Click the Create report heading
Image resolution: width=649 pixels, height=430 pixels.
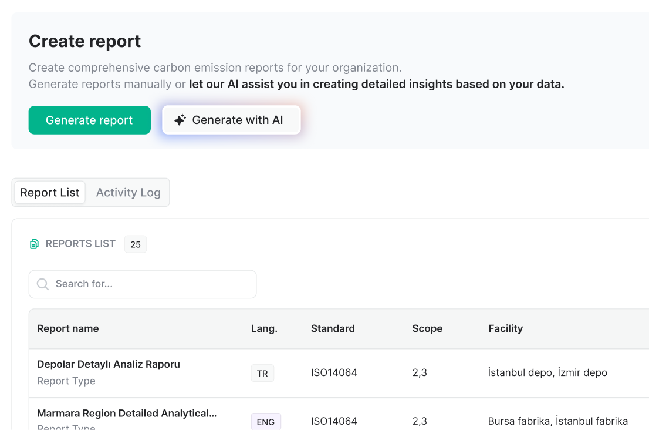click(x=85, y=41)
